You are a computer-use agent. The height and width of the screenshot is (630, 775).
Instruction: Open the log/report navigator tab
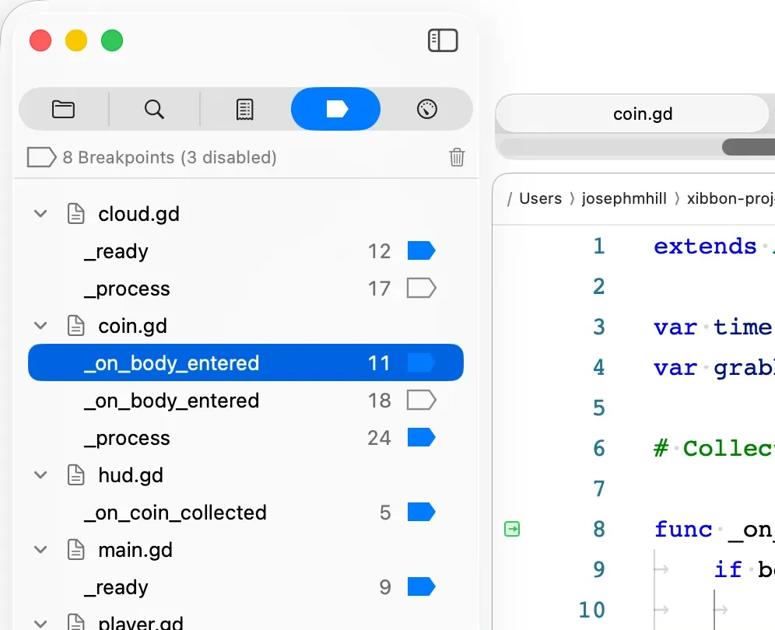pos(244,109)
